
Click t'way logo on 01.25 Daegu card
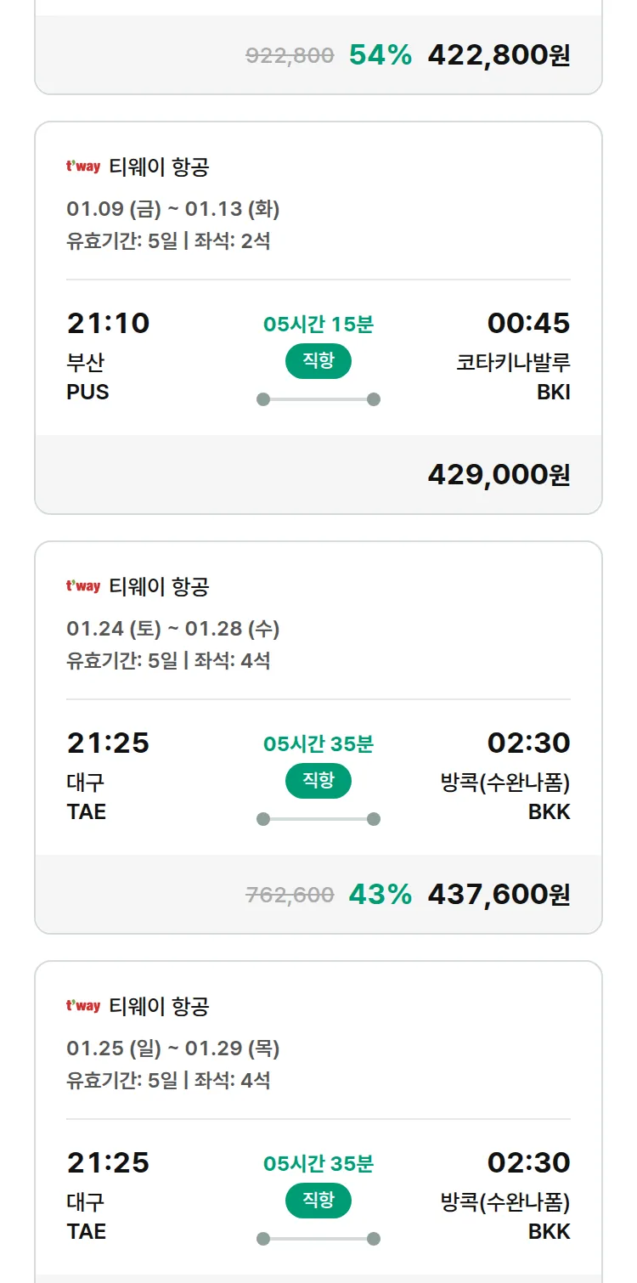[x=83, y=1006]
